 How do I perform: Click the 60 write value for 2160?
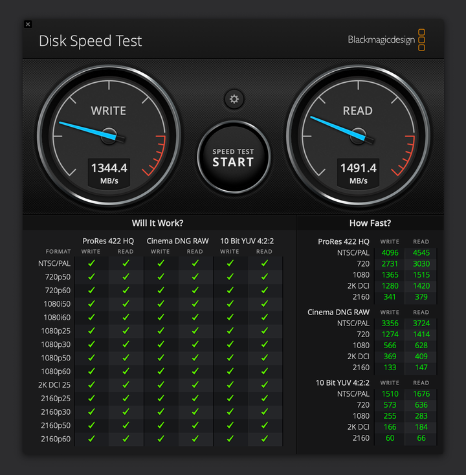pyautogui.click(x=390, y=438)
